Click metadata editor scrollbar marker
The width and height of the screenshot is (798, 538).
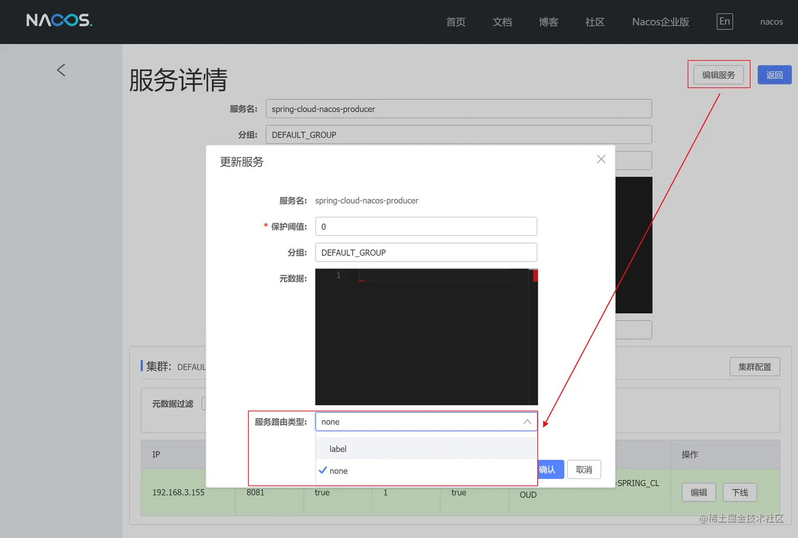(535, 275)
